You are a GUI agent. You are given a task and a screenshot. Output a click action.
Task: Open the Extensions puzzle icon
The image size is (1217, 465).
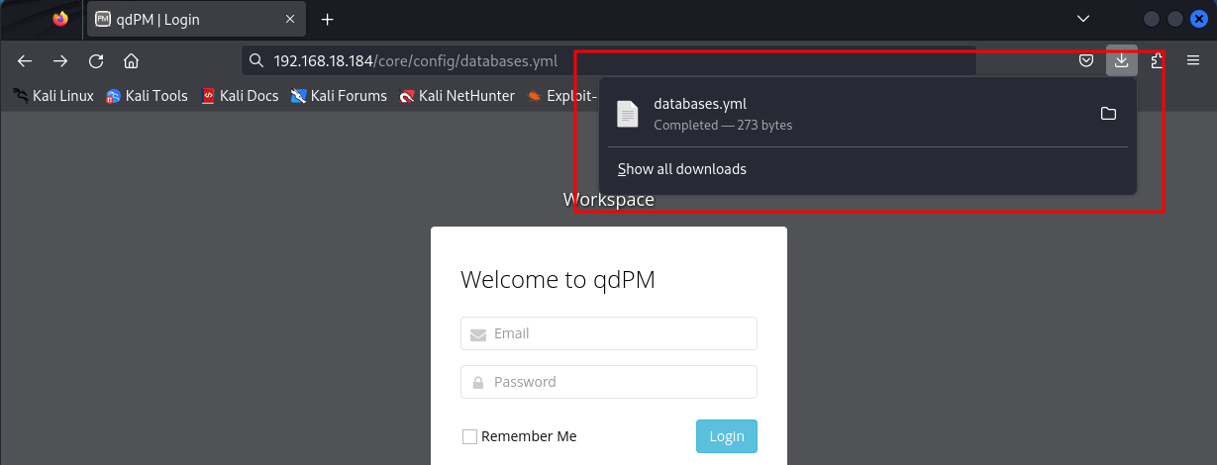point(1157,60)
